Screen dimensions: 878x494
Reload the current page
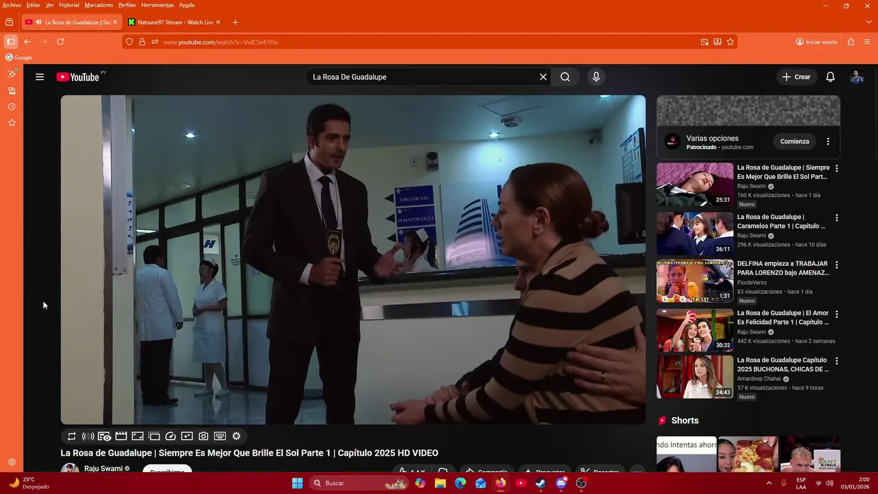tap(60, 42)
